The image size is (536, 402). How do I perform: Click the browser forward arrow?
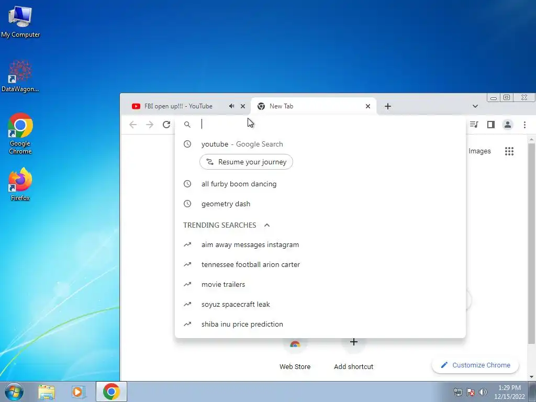point(150,125)
